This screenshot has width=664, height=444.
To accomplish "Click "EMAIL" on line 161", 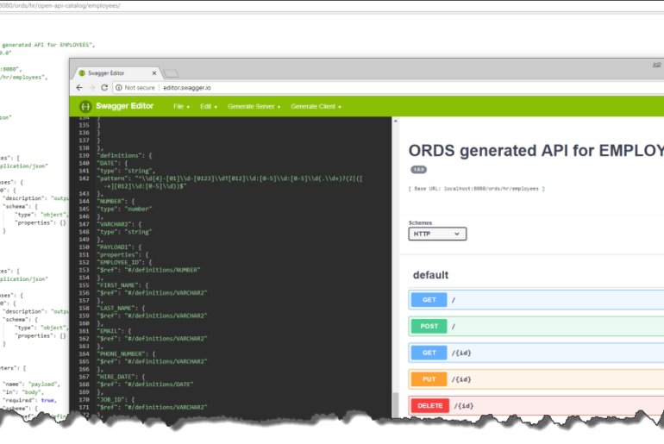I will (115, 331).
